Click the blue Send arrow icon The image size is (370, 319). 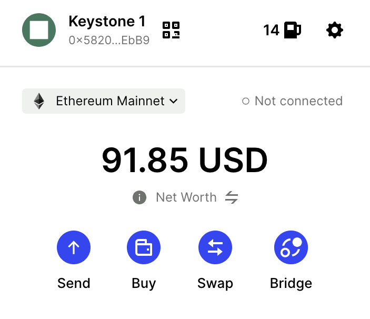coord(74,247)
